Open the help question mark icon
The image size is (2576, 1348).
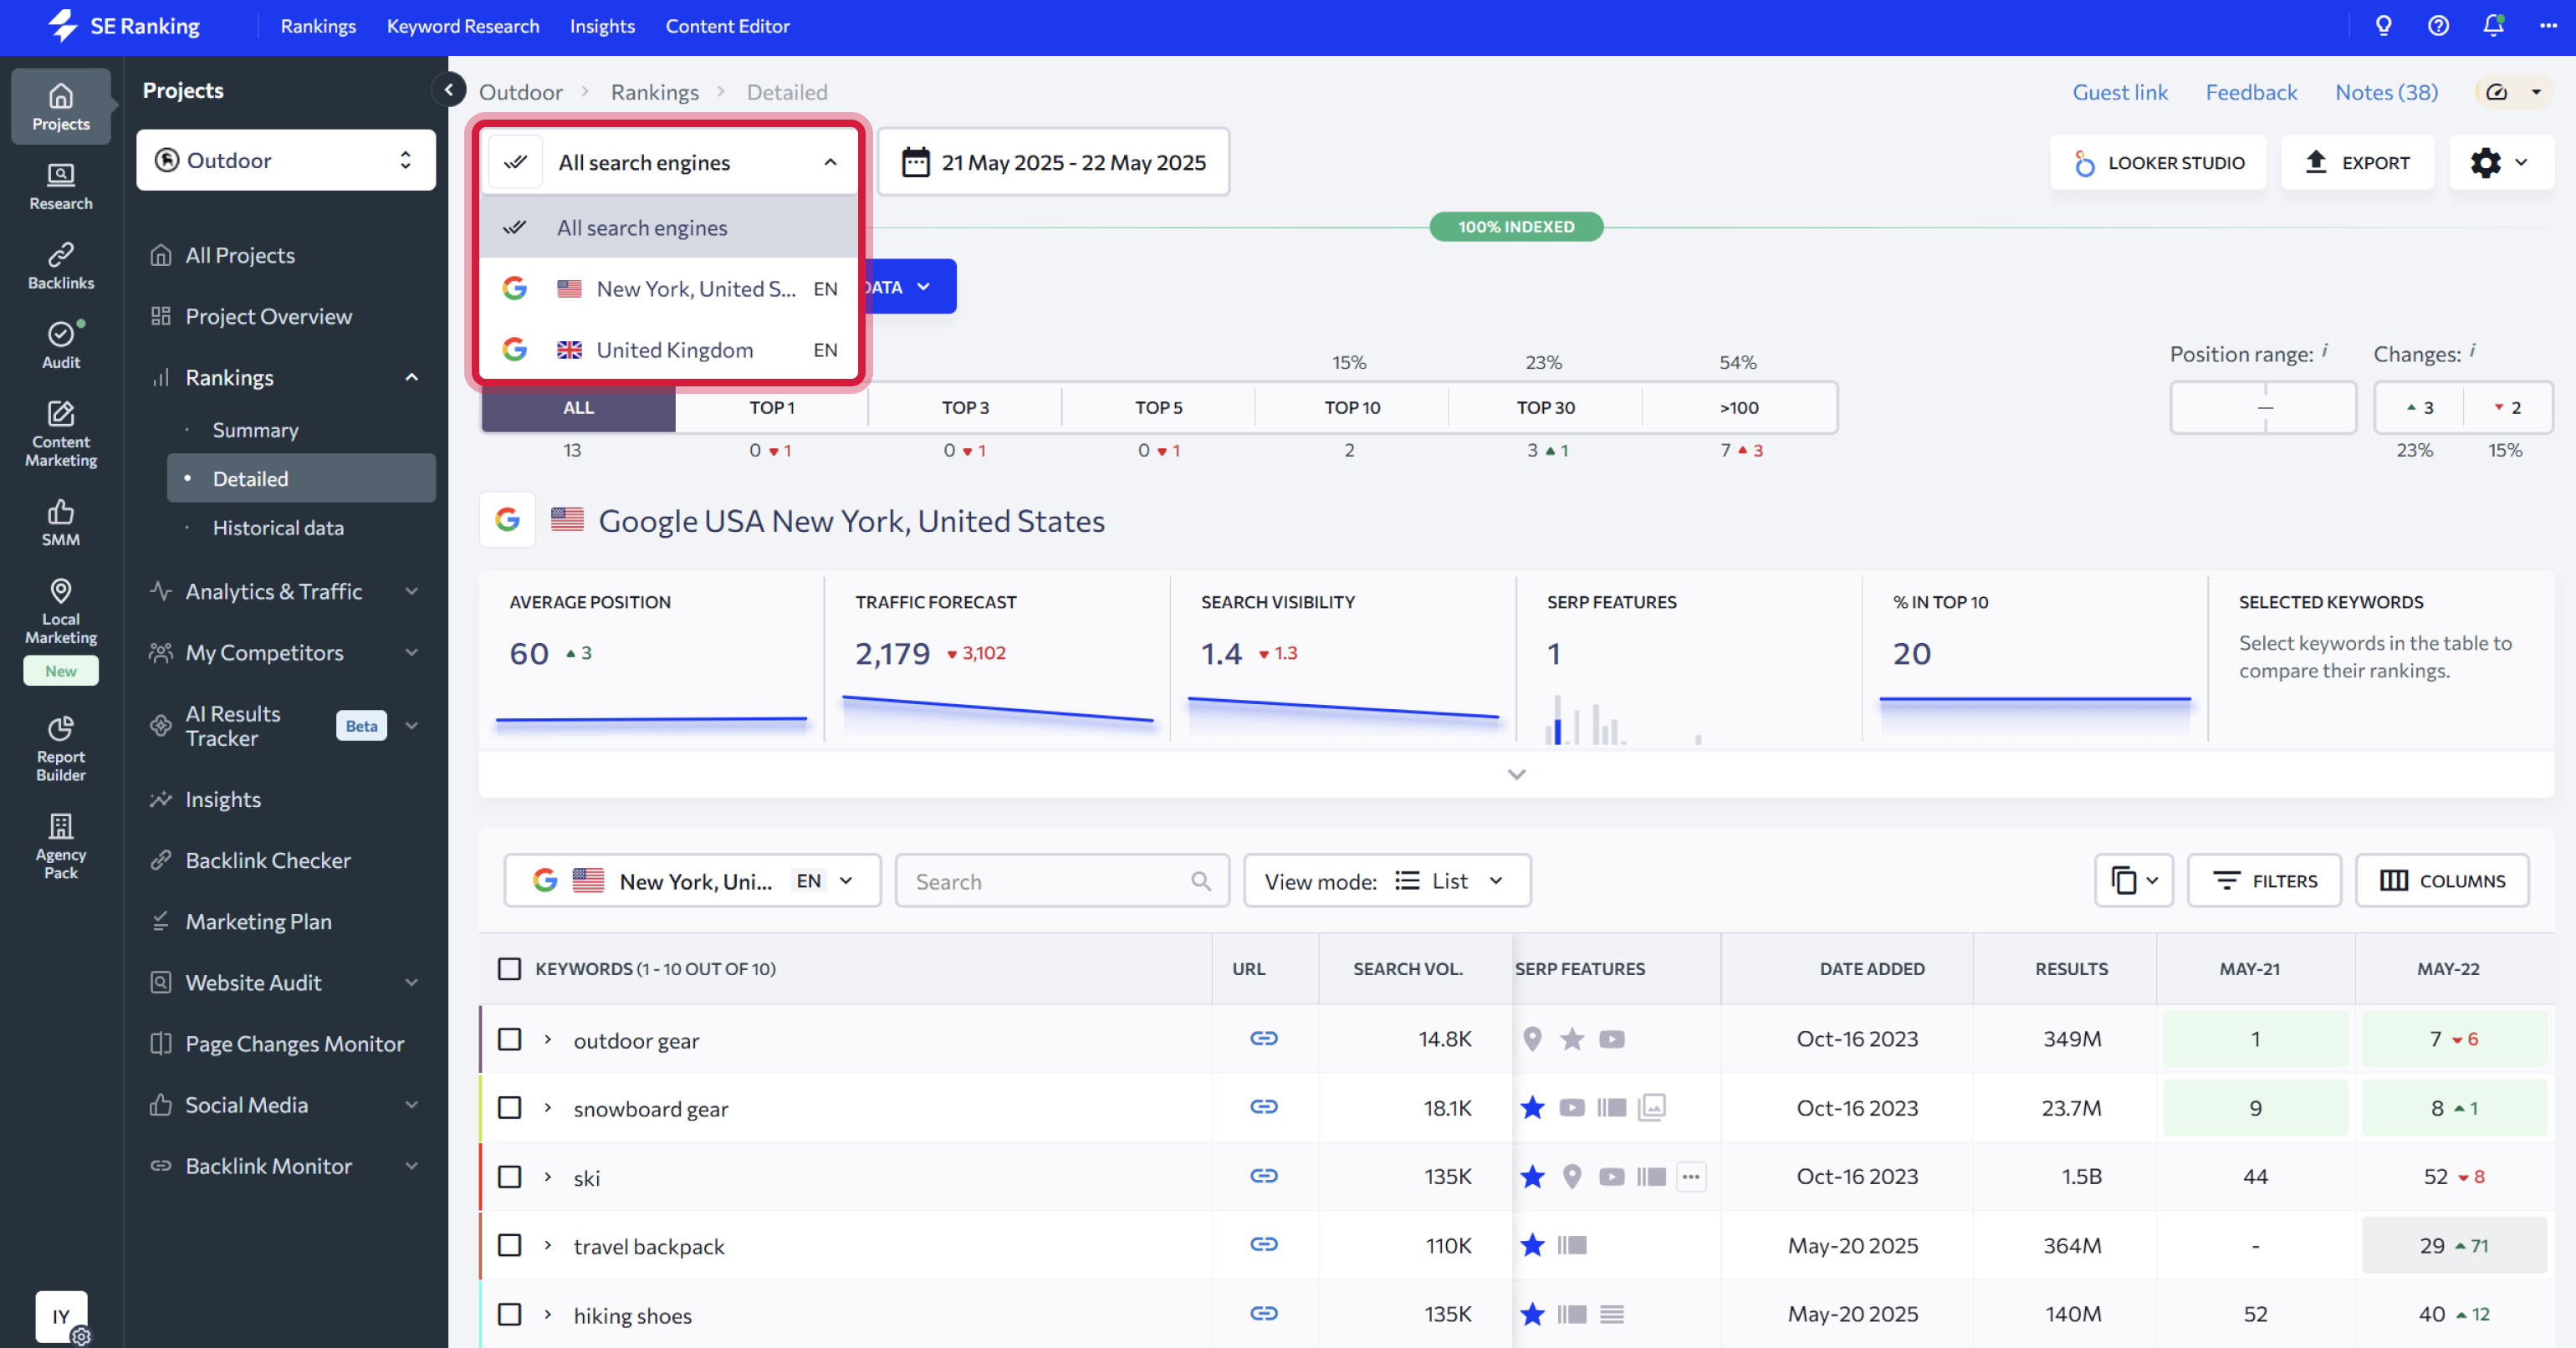[2439, 26]
